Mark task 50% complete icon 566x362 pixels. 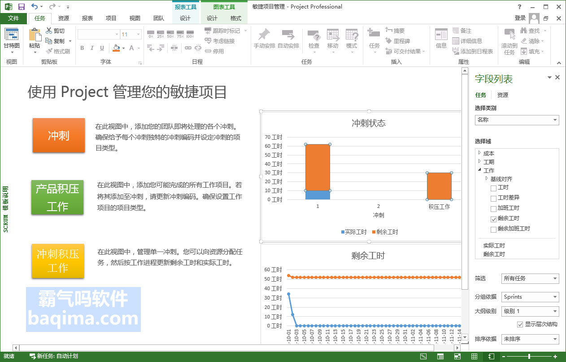click(x=170, y=34)
